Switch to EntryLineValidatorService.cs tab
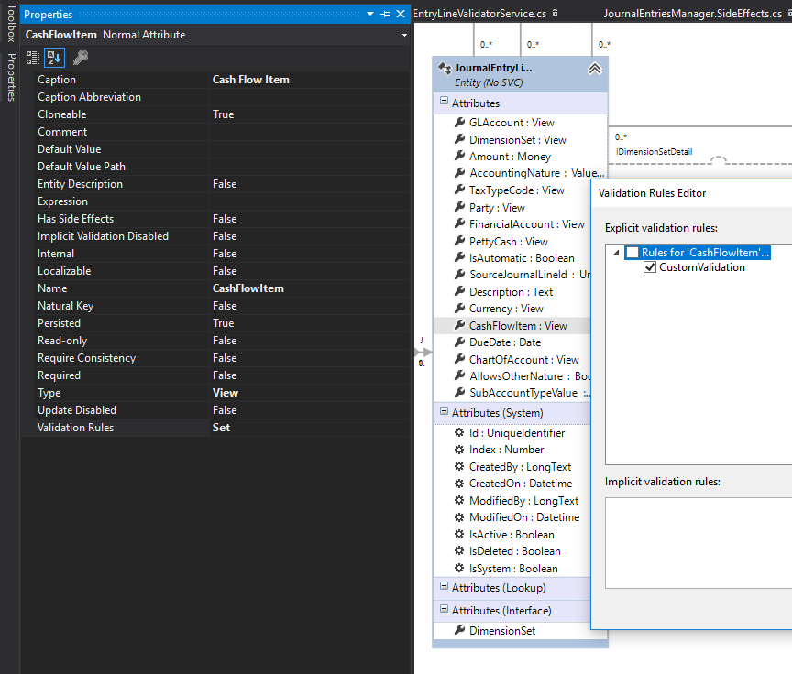This screenshot has height=674, width=792. (479, 14)
